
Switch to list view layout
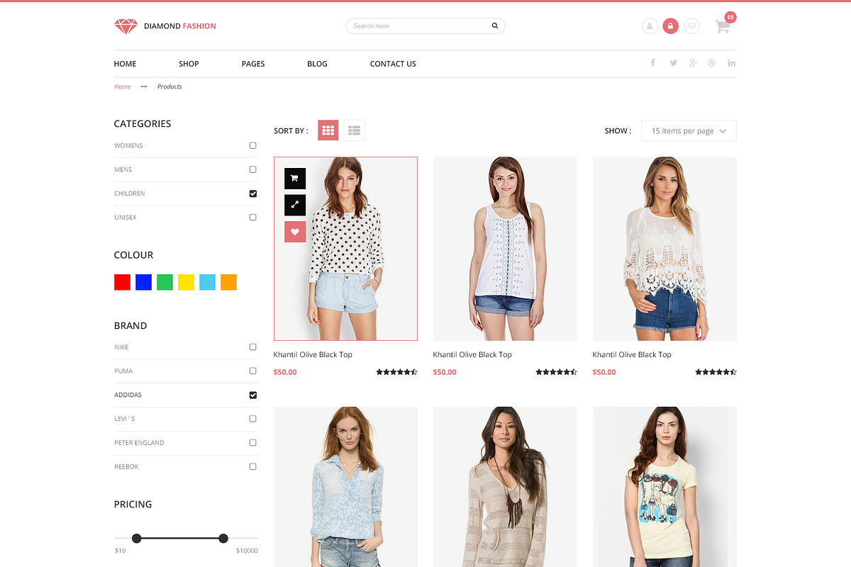pos(355,130)
